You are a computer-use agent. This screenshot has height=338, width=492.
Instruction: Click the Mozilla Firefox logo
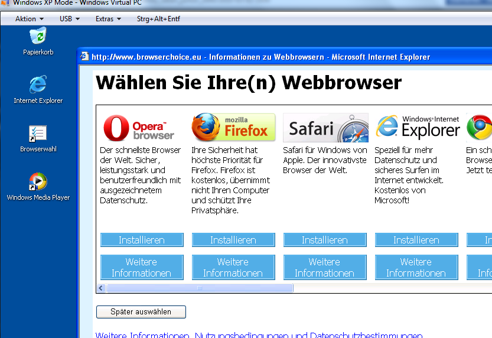coord(233,128)
